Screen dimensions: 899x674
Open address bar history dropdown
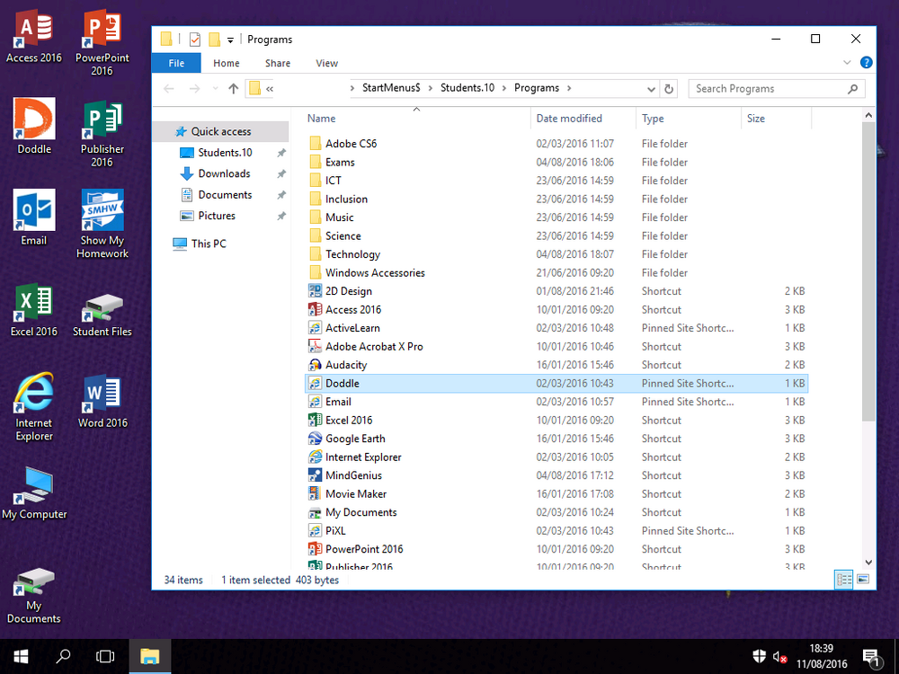pyautogui.click(x=651, y=89)
